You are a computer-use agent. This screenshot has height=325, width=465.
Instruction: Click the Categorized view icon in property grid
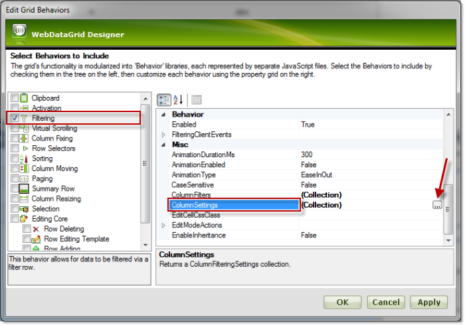click(163, 100)
